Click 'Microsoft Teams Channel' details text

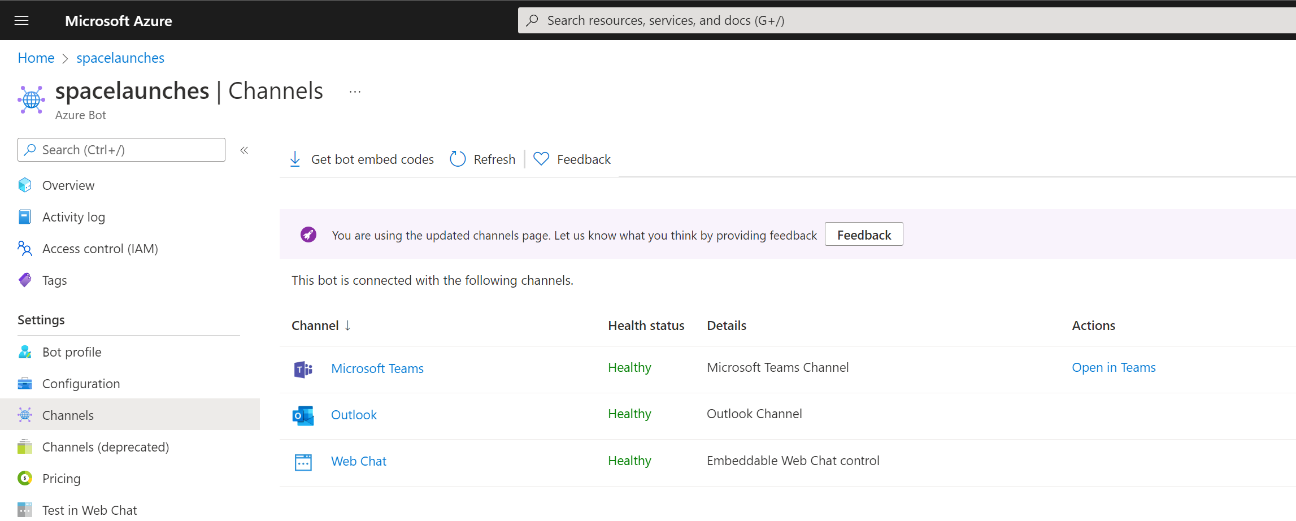coord(777,367)
